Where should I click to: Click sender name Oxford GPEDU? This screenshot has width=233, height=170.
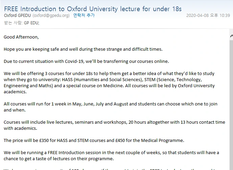point(18,16)
